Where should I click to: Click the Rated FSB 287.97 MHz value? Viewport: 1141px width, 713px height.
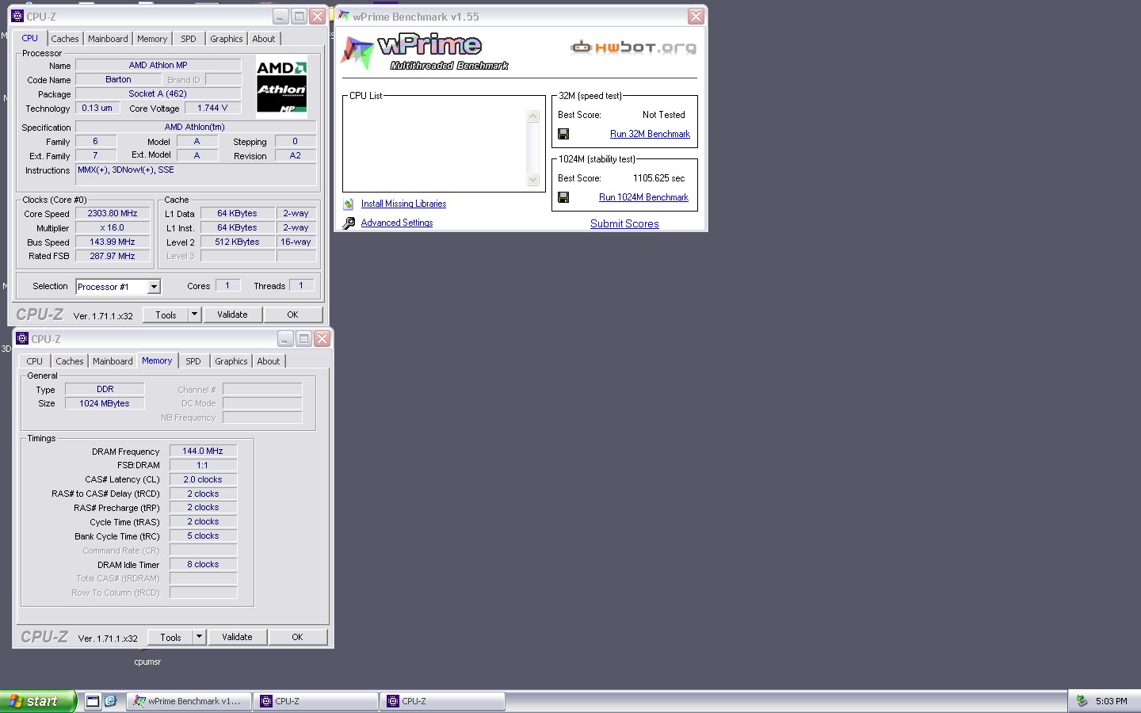[x=113, y=257]
